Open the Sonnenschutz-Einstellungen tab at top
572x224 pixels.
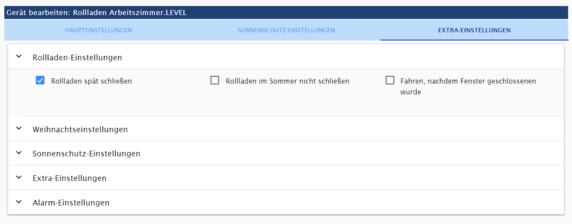pos(286,30)
